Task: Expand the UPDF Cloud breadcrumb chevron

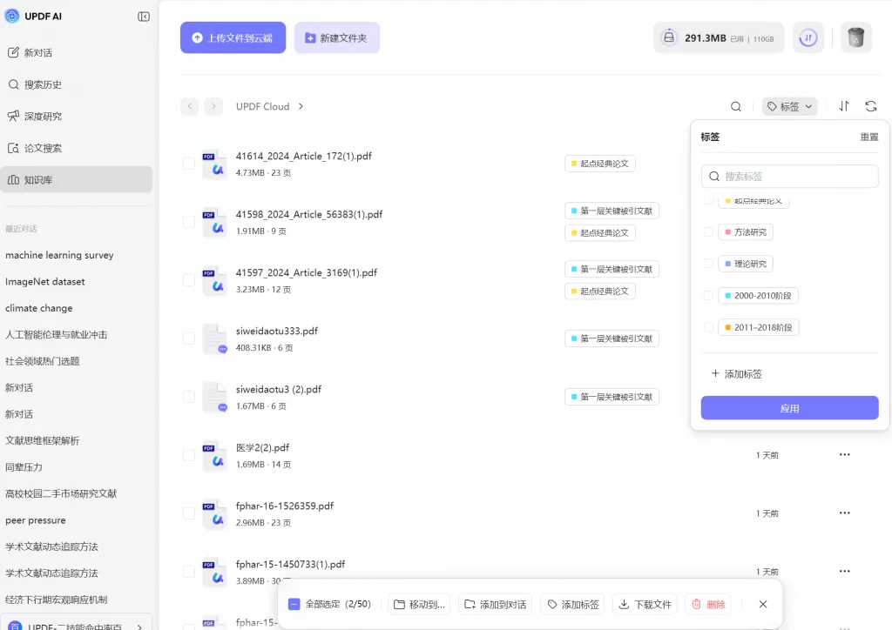Action: pyautogui.click(x=301, y=106)
